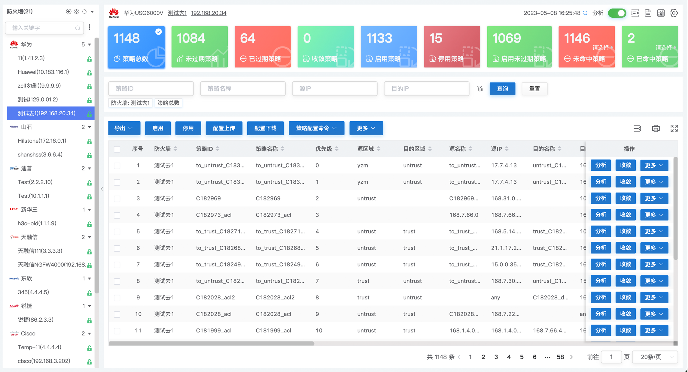Check the checkbox for row 1
Screen dimensions: 688x372
(x=117, y=166)
